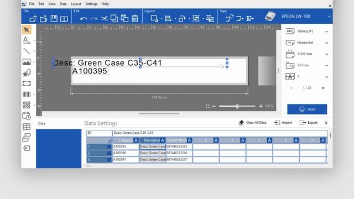Viewport: 354px width, 199px height.
Task: Select the Line drawing tool
Action: pyautogui.click(x=27, y=51)
